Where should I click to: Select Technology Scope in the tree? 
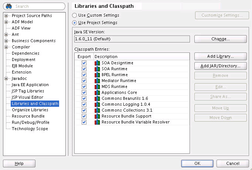click(30, 129)
